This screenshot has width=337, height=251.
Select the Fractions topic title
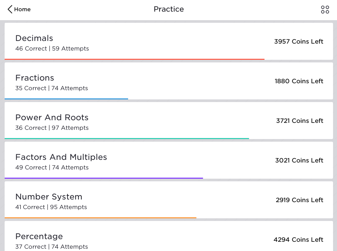coord(35,78)
